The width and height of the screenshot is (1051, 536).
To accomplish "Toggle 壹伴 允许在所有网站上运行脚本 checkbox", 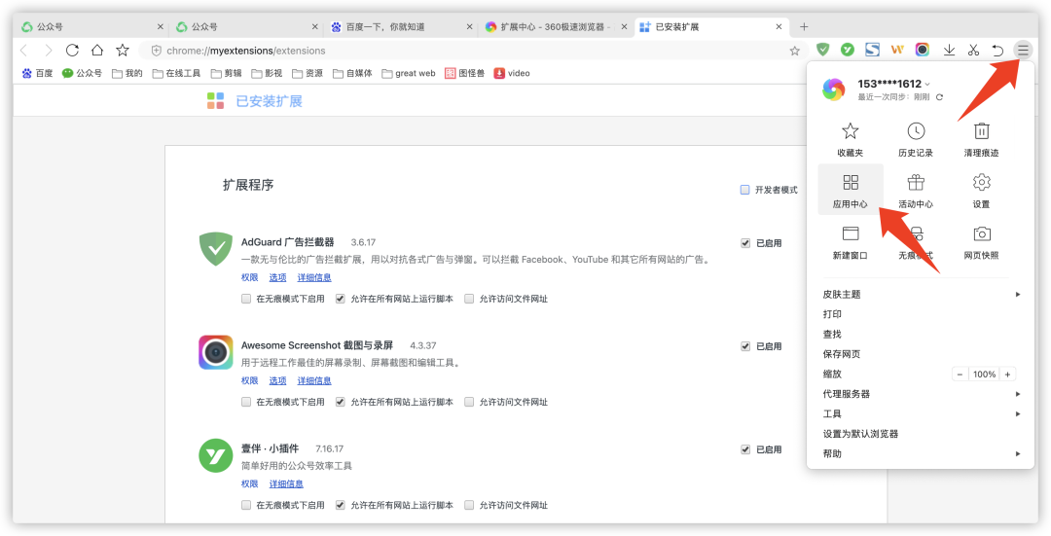I will [341, 505].
